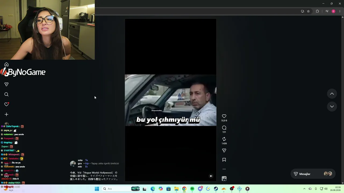The width and height of the screenshot is (344, 193).
Task: Expand the Japanese reel caption text
Action: [94, 176]
